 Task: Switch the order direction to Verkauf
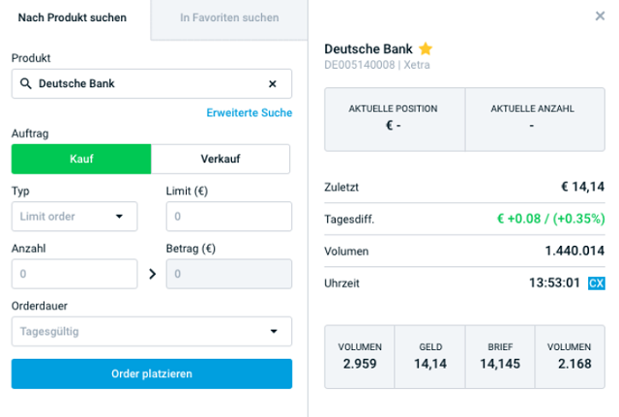(x=221, y=159)
